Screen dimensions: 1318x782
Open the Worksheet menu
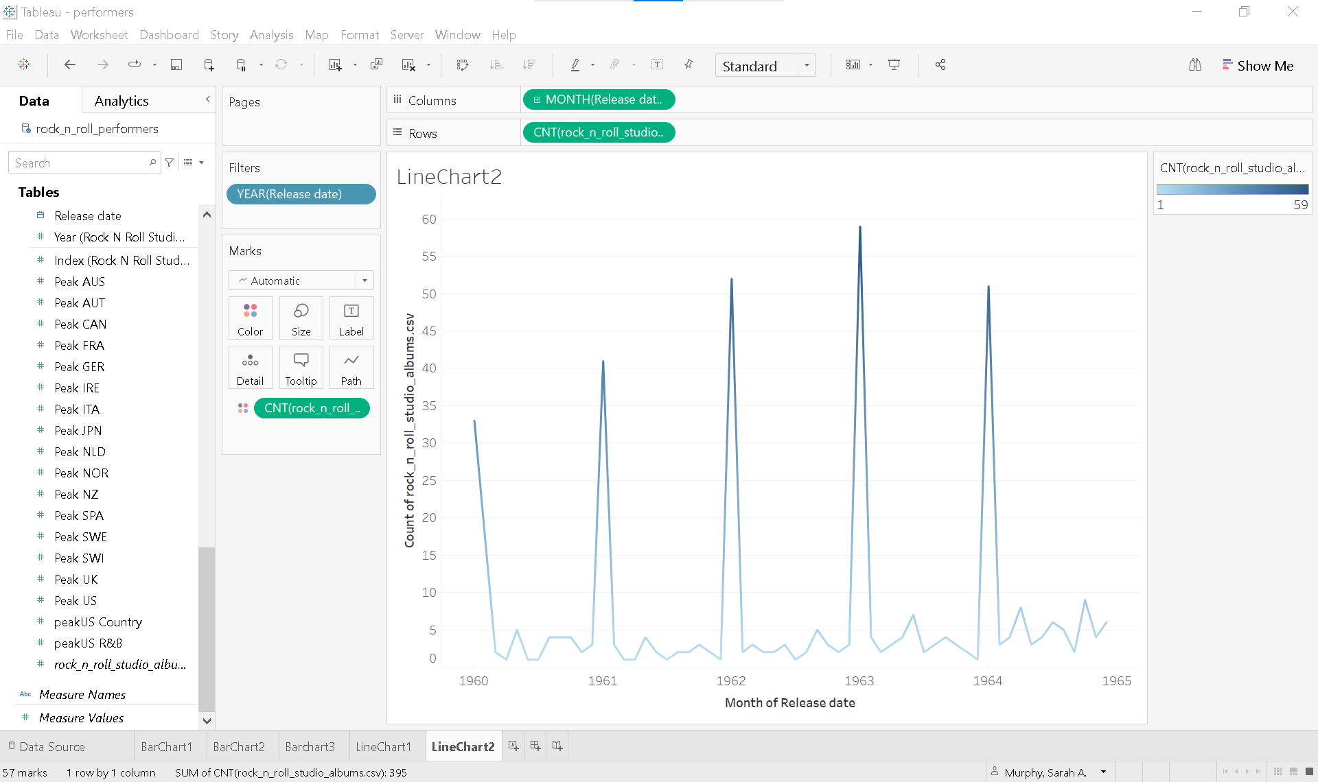point(99,34)
